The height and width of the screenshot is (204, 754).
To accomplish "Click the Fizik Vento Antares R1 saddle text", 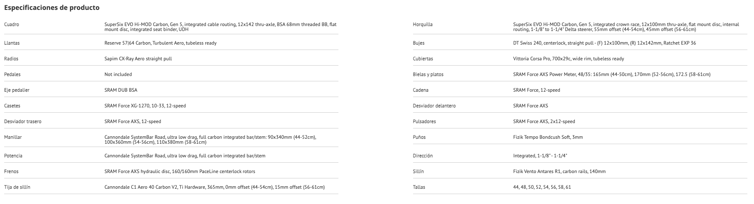I will tap(559, 171).
